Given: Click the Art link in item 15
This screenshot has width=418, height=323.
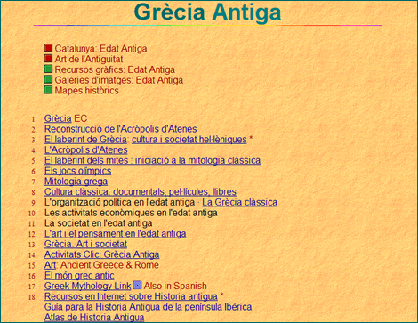Looking at the screenshot, I should click(50, 265).
